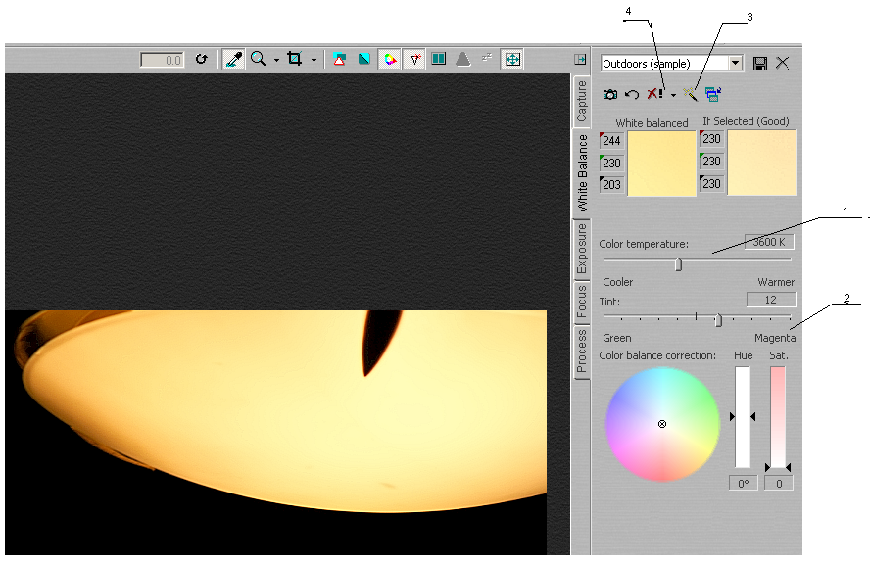Image resolution: width=870 pixels, height=563 pixels.
Task: Click If Selected blue value 230
Action: click(711, 183)
